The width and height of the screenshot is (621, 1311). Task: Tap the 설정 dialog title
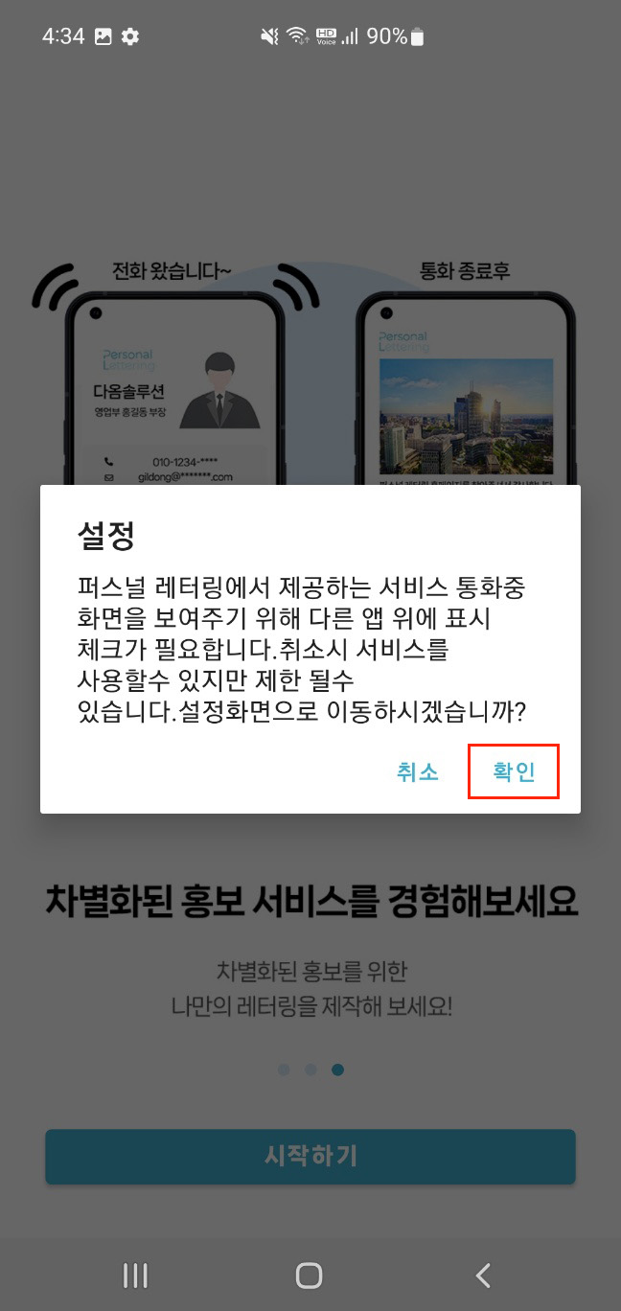pyautogui.click(x=105, y=536)
